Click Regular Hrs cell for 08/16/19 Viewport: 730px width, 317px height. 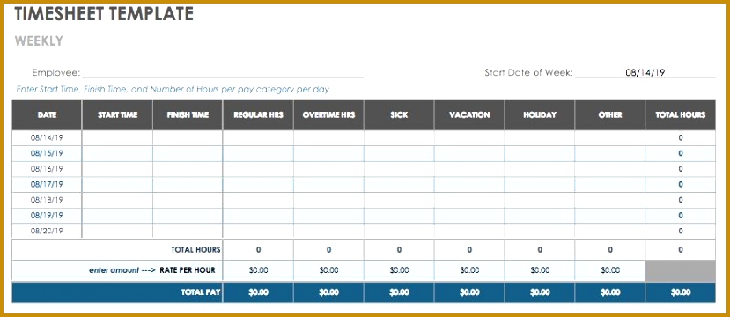point(258,168)
